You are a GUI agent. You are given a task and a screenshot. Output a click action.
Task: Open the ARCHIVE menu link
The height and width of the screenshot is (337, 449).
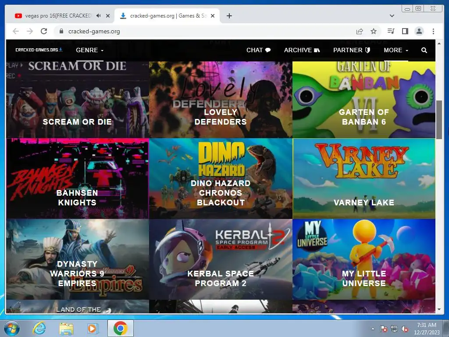tap(302, 50)
